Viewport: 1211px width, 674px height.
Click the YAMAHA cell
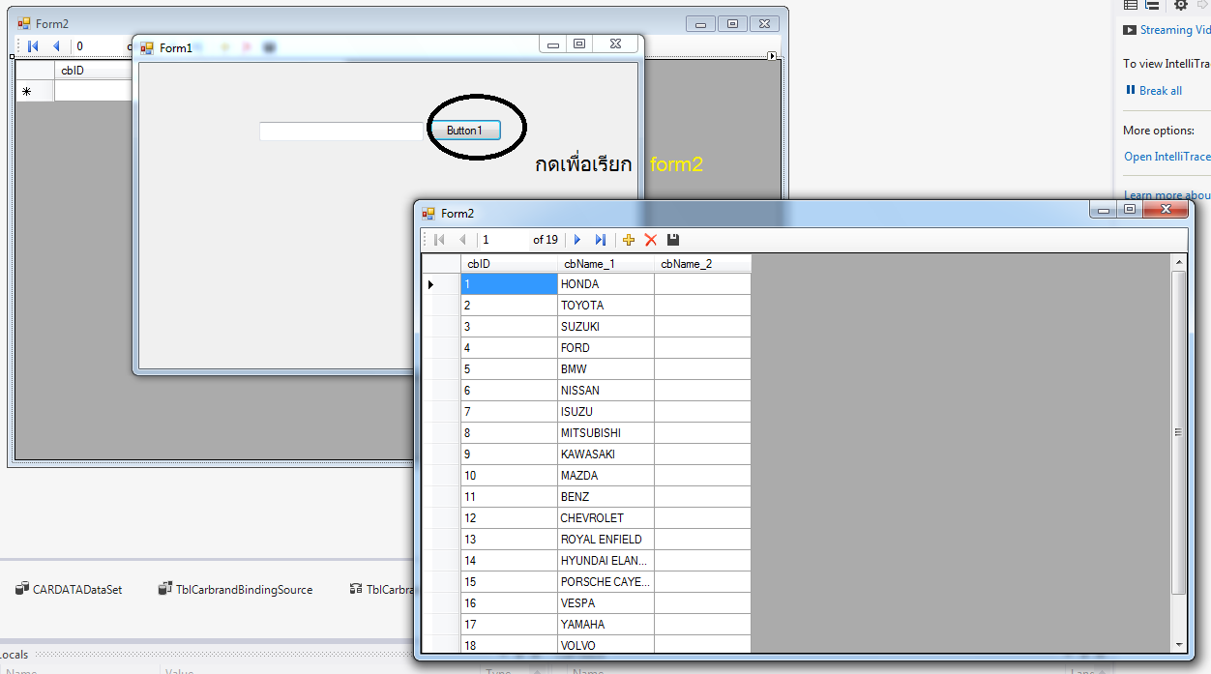606,625
